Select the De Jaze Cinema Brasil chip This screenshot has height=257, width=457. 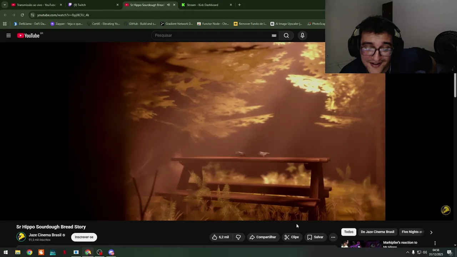click(x=377, y=232)
